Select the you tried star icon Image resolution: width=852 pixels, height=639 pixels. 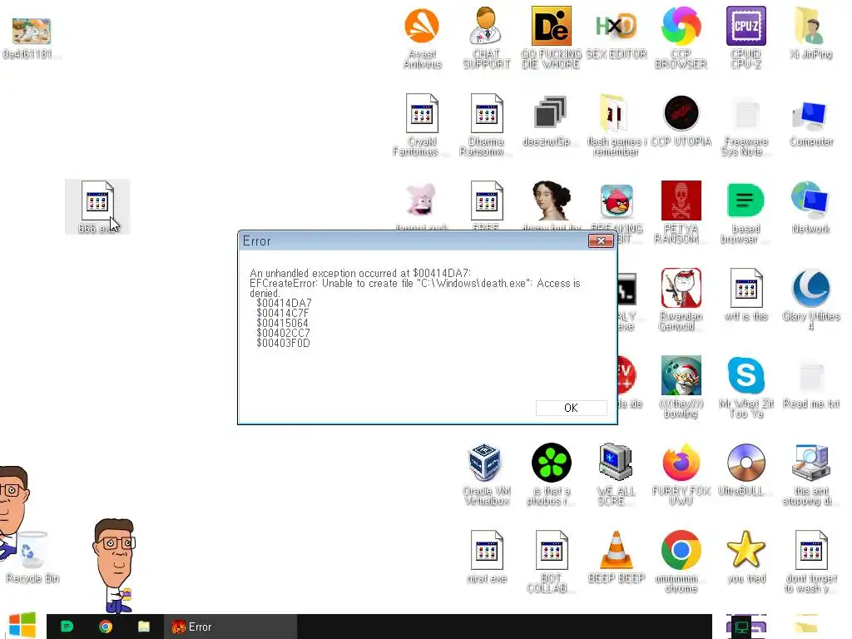[746, 557]
